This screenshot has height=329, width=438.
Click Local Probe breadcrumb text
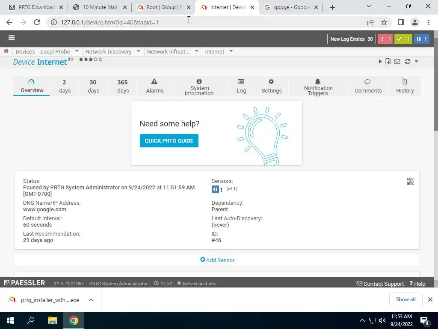tap(55, 51)
